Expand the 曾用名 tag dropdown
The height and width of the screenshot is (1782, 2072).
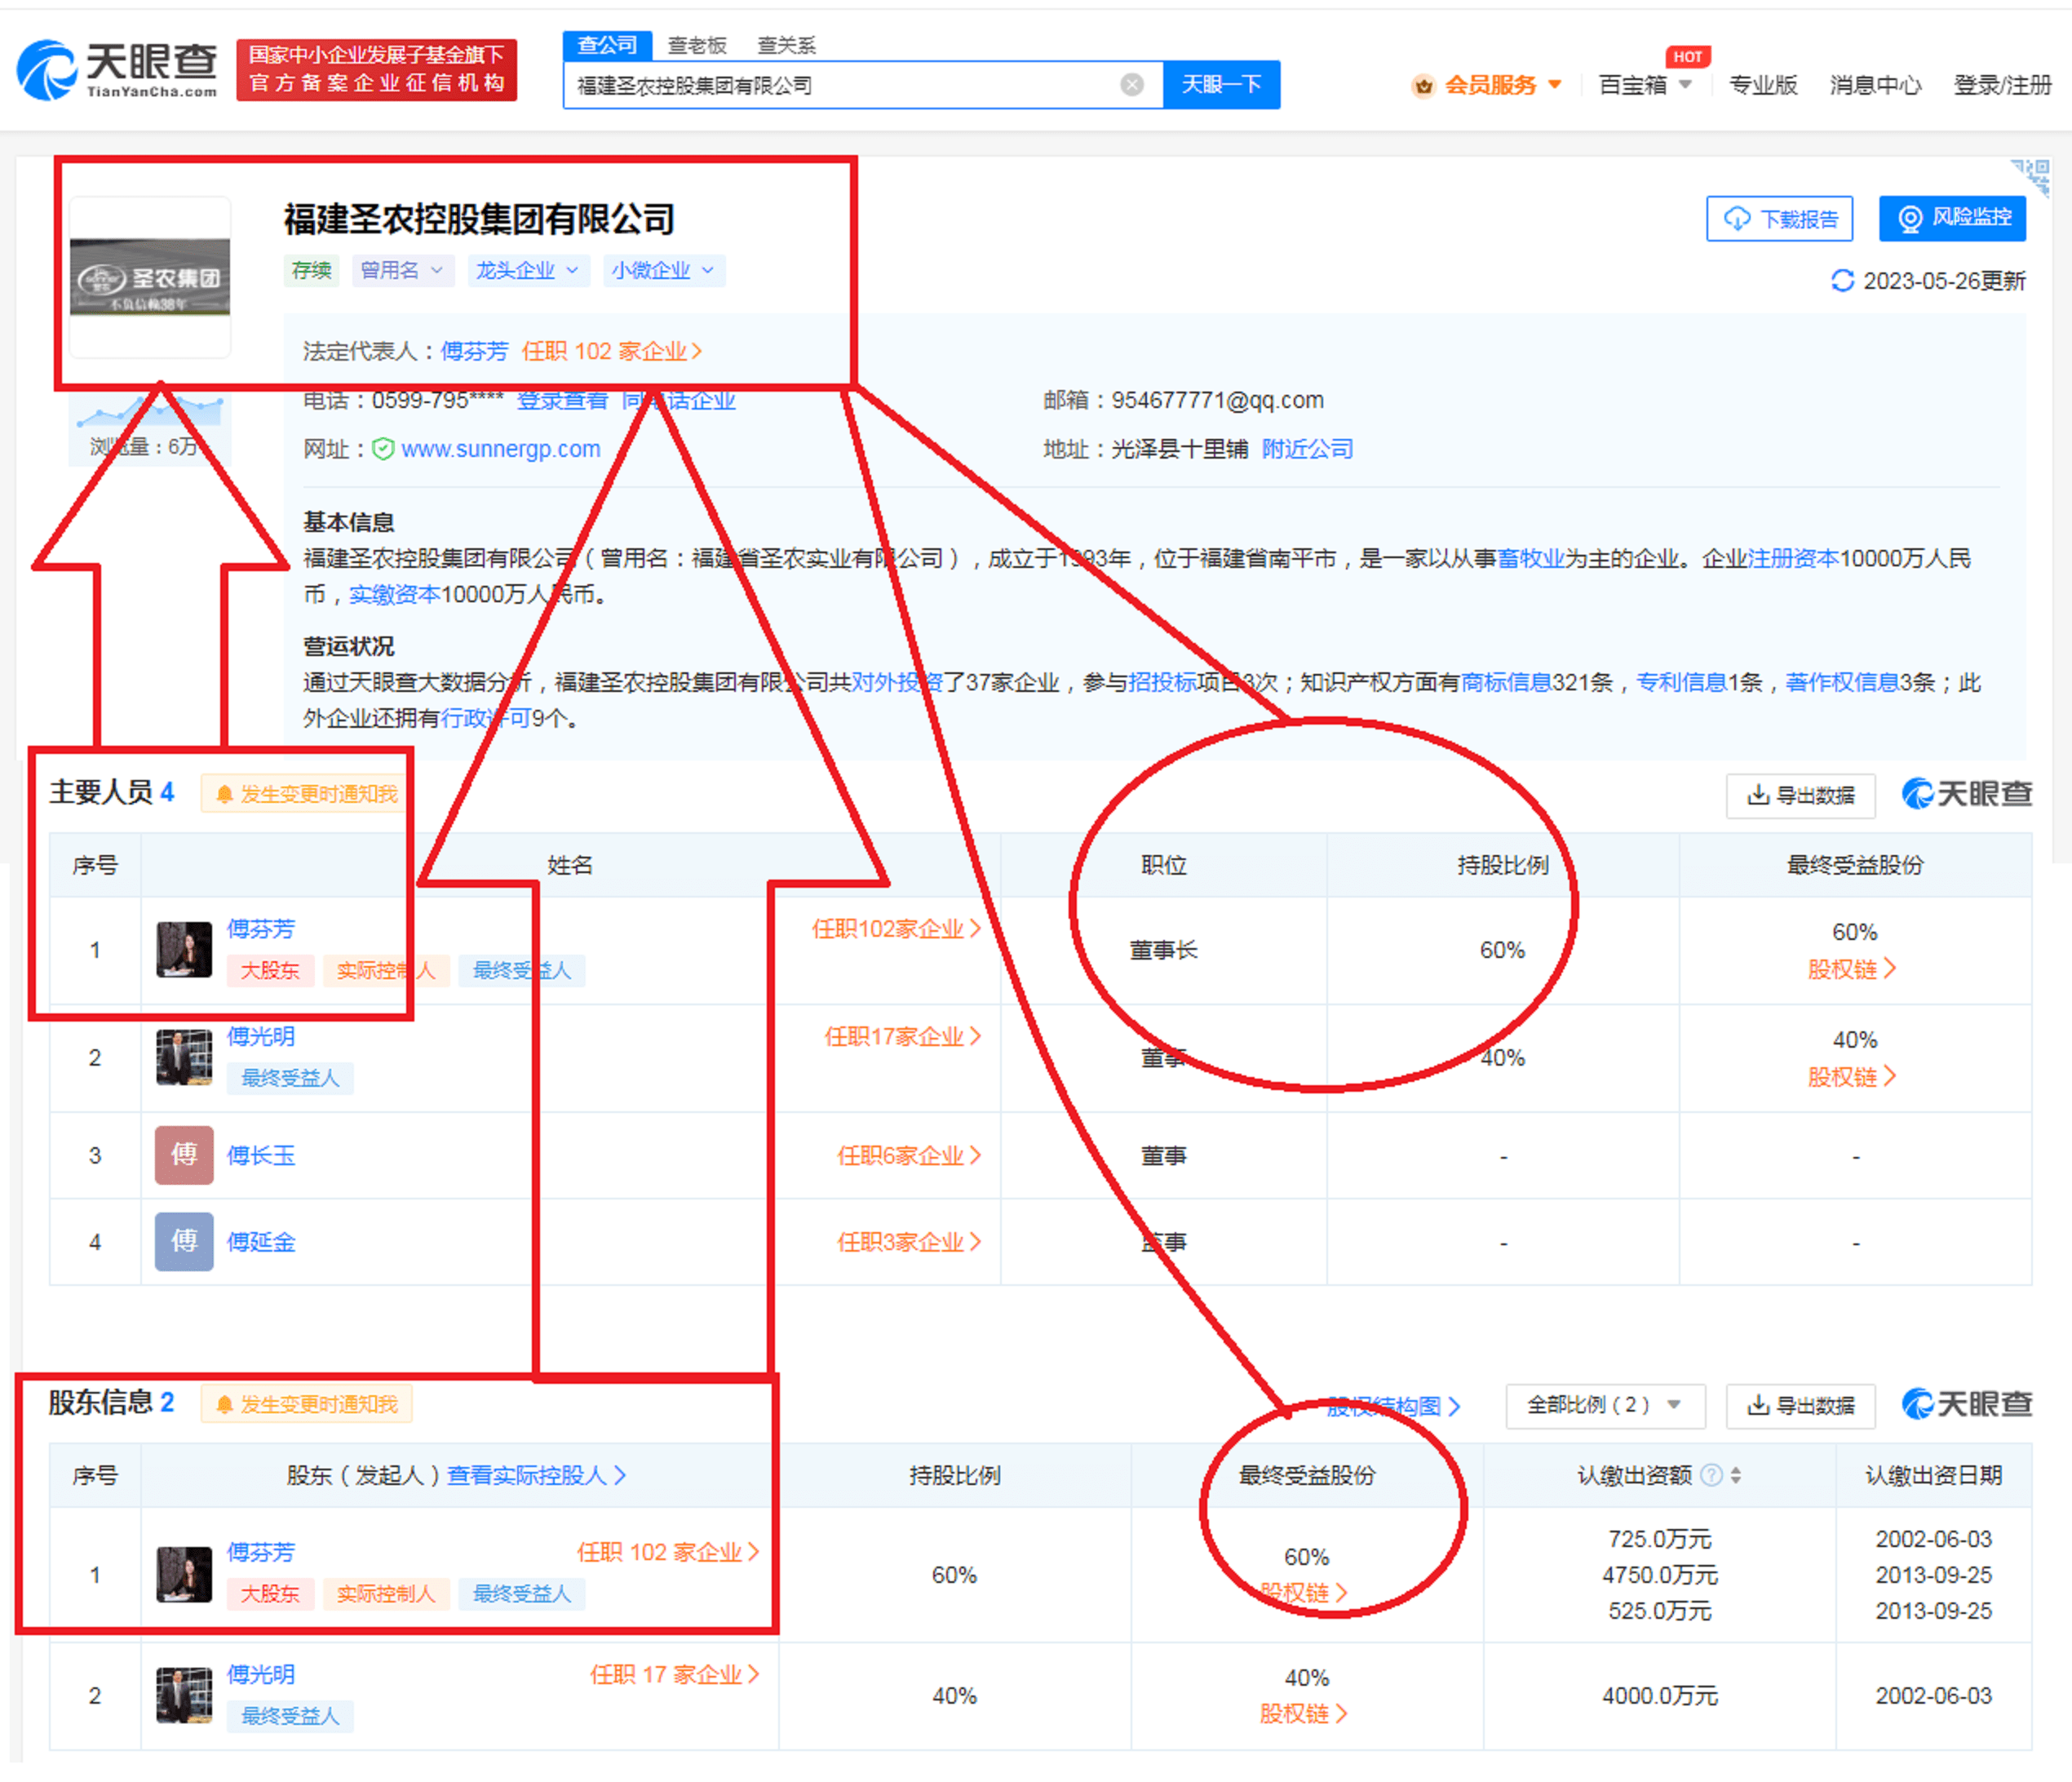pos(402,270)
